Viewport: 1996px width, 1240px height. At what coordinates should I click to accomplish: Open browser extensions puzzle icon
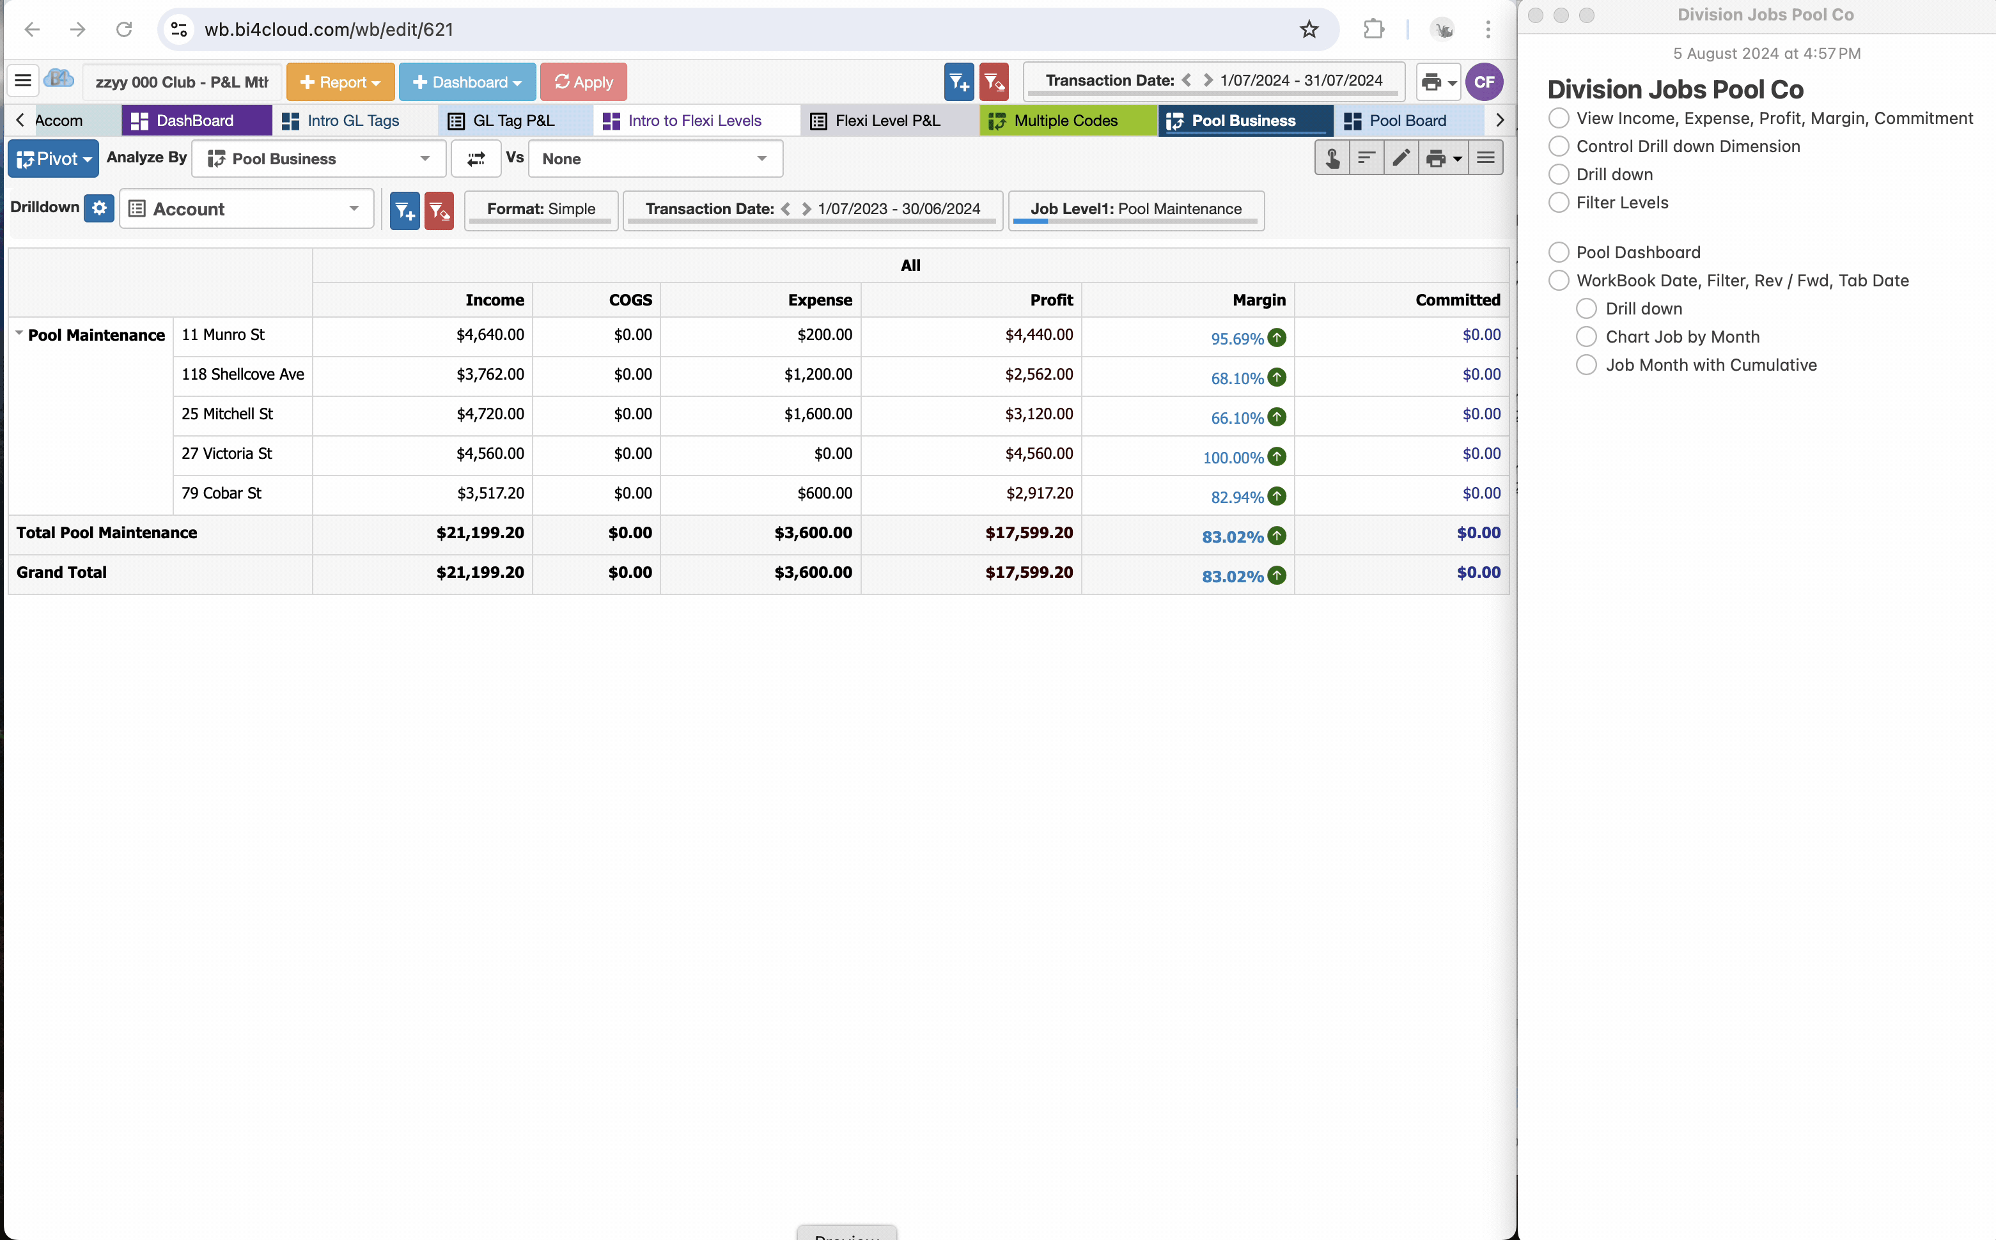point(1373,29)
